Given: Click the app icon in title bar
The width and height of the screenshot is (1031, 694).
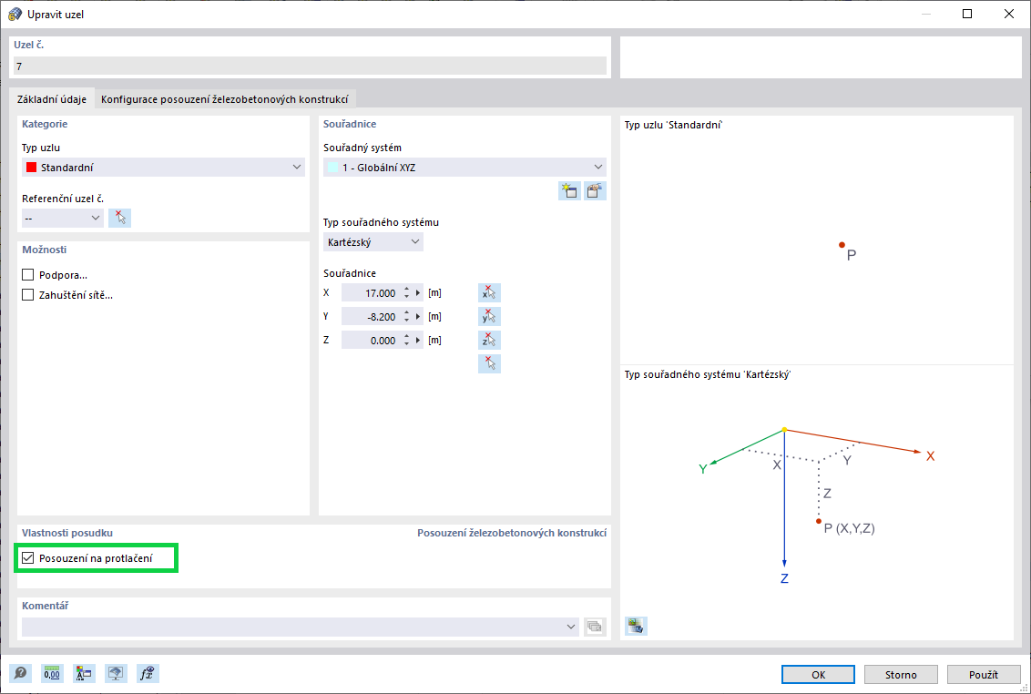Looking at the screenshot, I should click(x=15, y=14).
